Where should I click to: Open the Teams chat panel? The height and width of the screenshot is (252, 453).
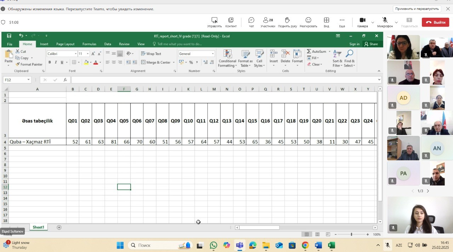(x=251, y=22)
